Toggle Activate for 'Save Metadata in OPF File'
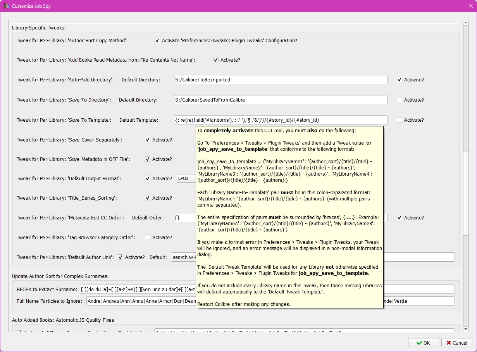This screenshot has width=477, height=352. pos(148,159)
